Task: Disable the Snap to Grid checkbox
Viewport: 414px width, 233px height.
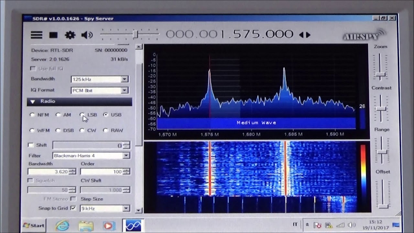Action: (x=73, y=208)
